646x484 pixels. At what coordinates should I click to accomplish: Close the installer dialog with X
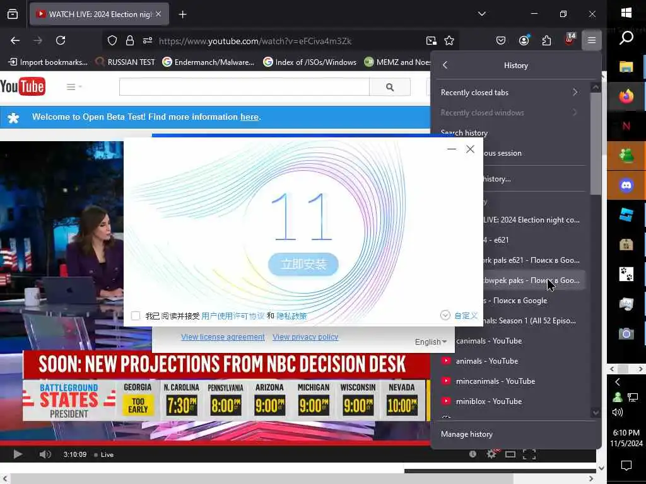pos(470,149)
